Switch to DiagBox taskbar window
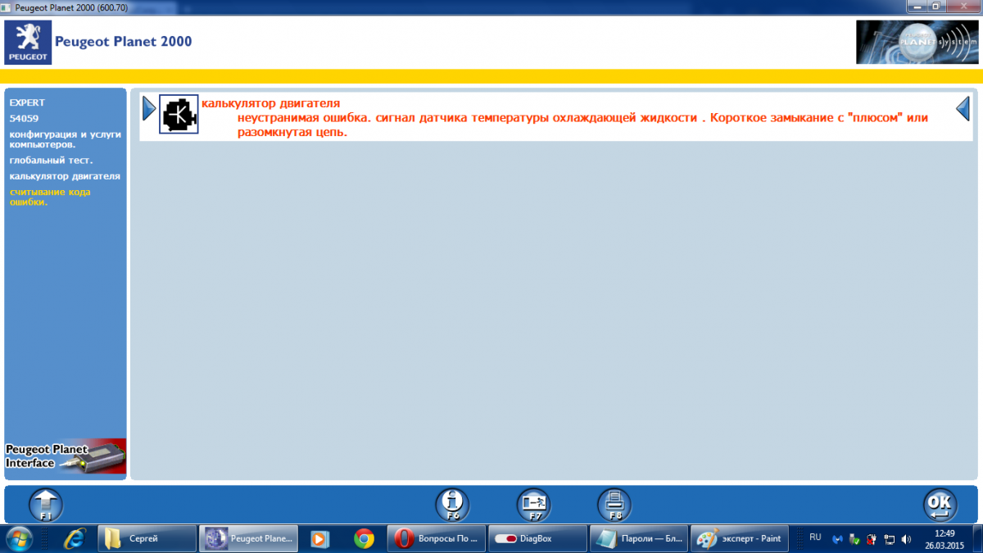The image size is (983, 553). 537,538
